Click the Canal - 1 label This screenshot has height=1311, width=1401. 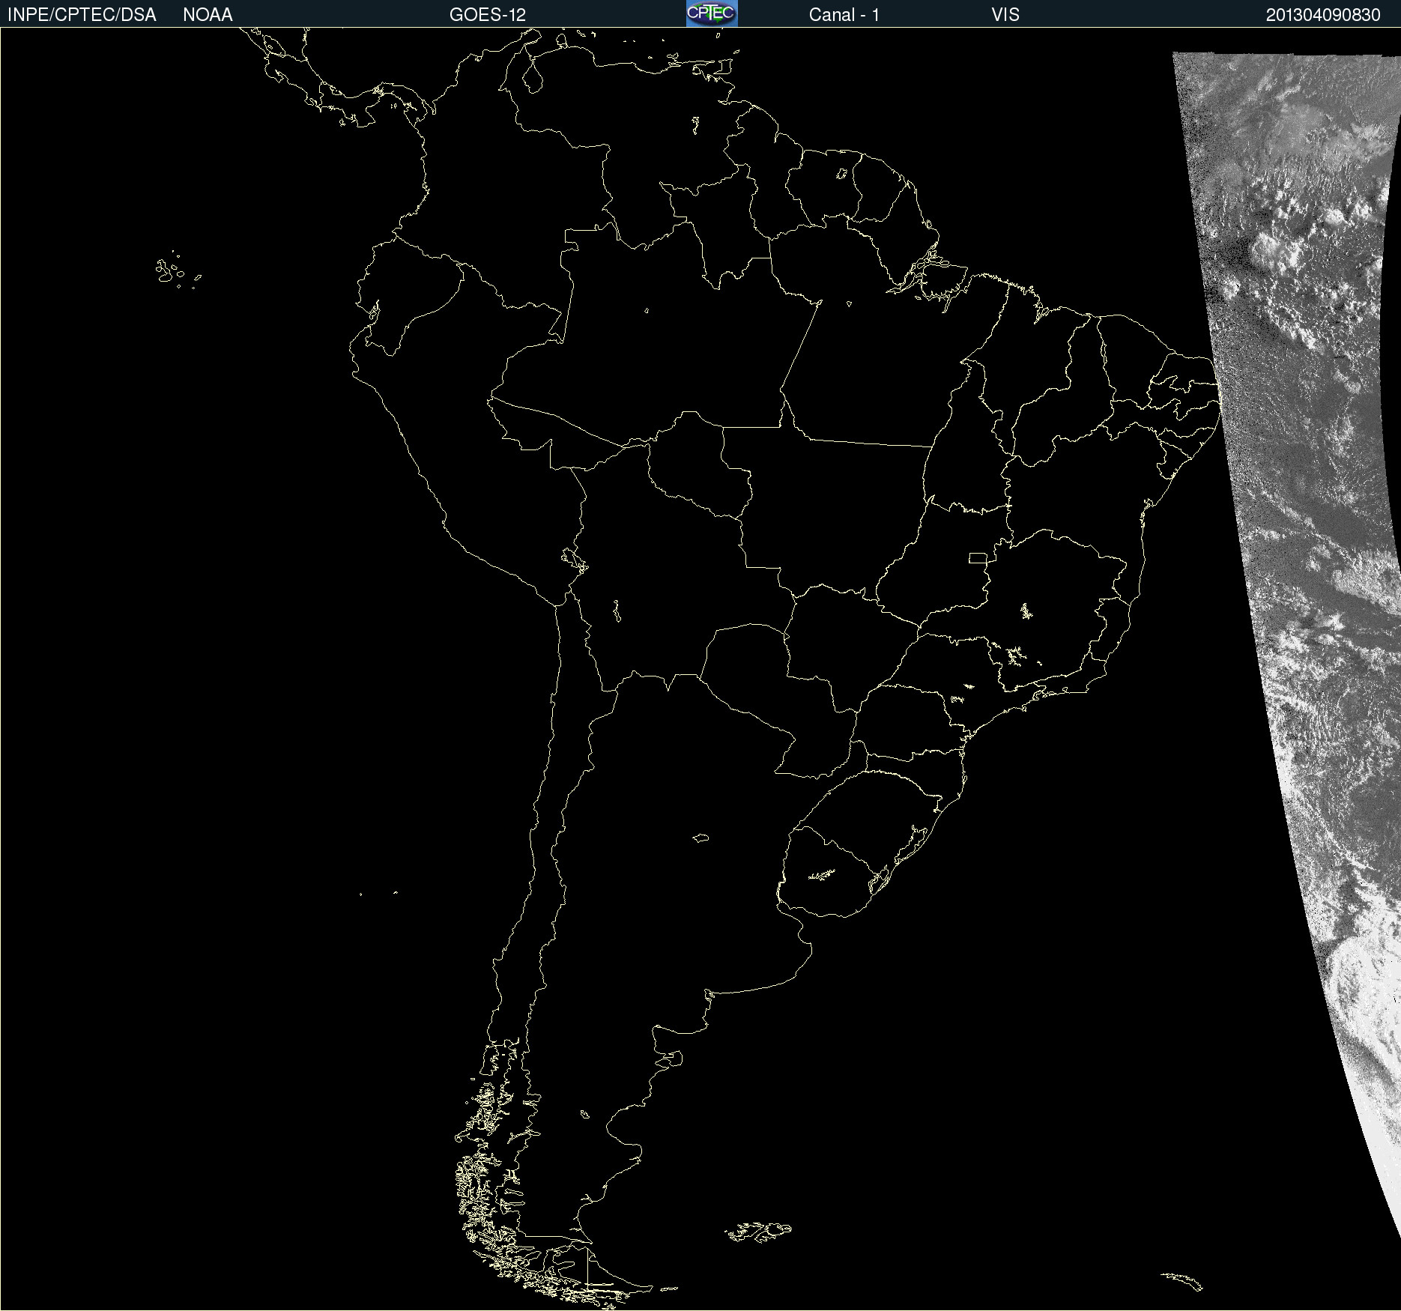pos(844,15)
